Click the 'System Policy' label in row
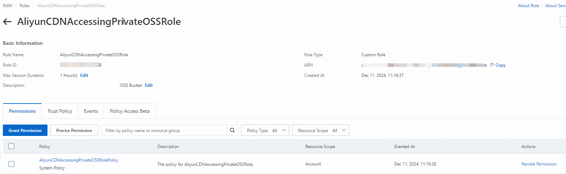The height and width of the screenshot is (174, 566). click(x=52, y=168)
